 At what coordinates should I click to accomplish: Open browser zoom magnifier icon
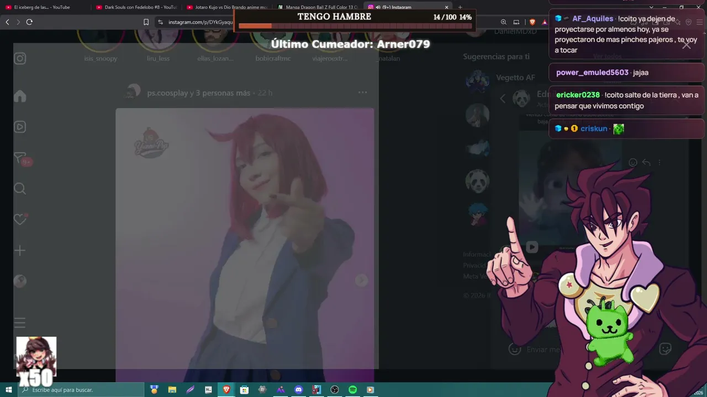504,22
